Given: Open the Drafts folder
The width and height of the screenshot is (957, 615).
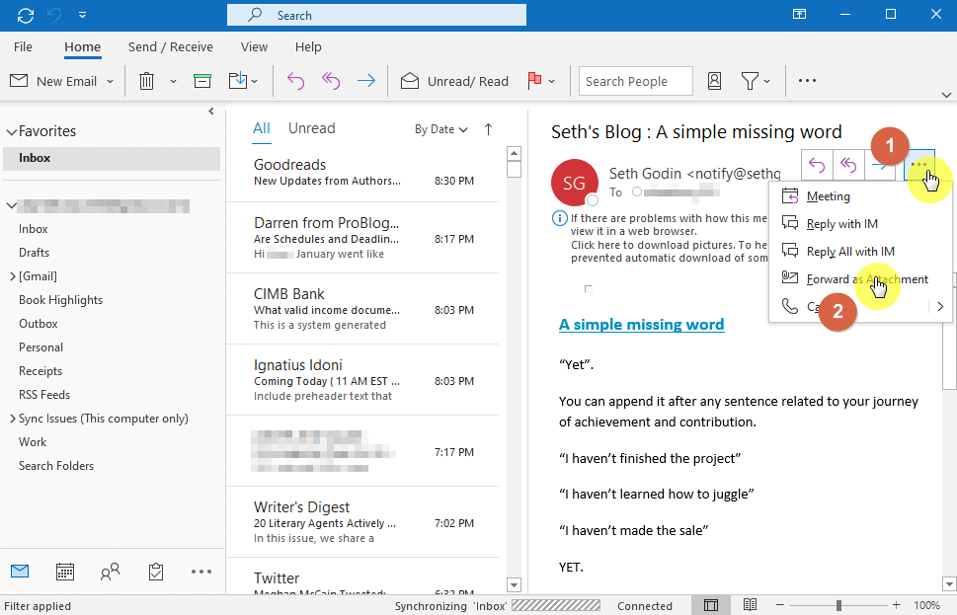Looking at the screenshot, I should point(35,253).
